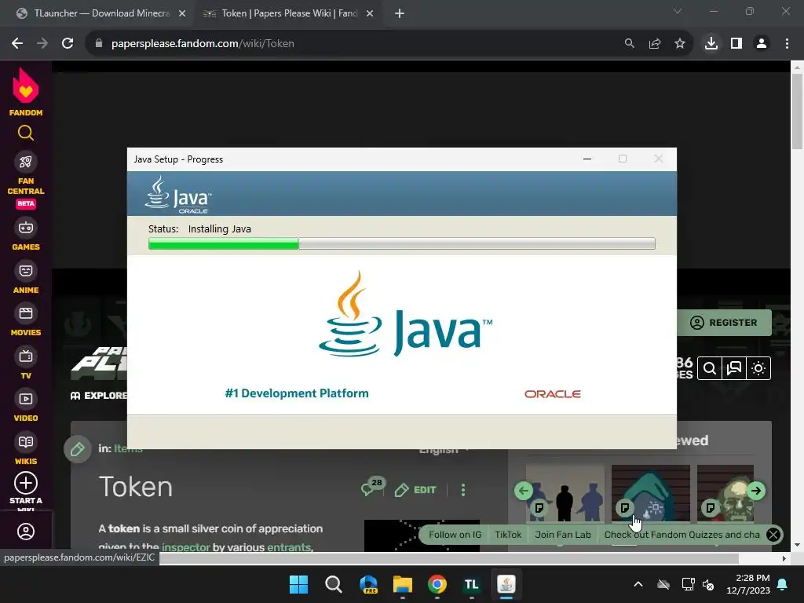
Task: Open the TV sidebar icon
Action: click(26, 356)
